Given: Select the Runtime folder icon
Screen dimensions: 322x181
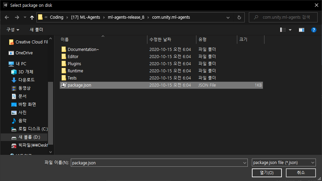Looking at the screenshot, I should (x=64, y=71).
